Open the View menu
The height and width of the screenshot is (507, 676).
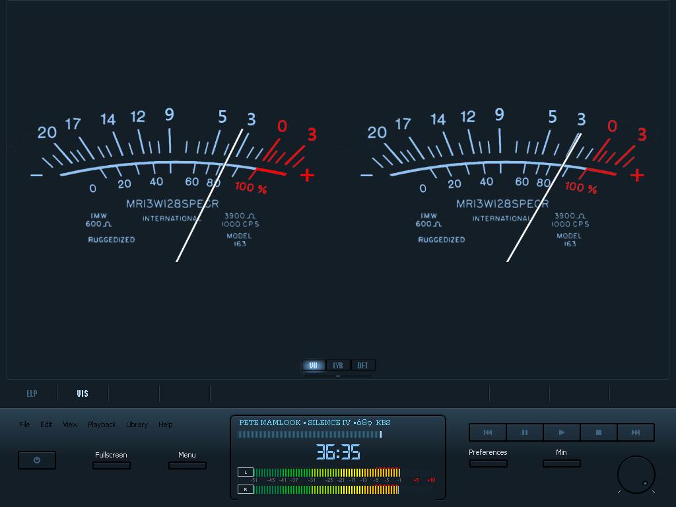(x=70, y=424)
